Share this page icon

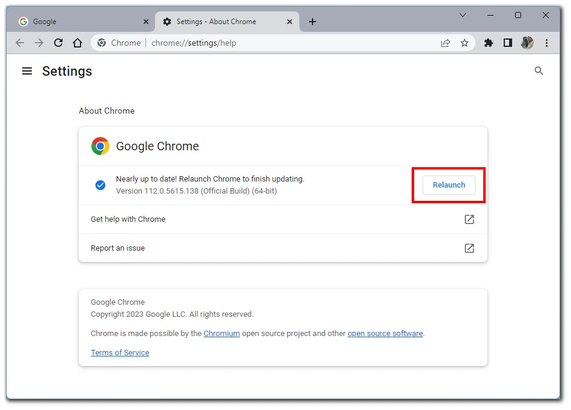tap(445, 43)
